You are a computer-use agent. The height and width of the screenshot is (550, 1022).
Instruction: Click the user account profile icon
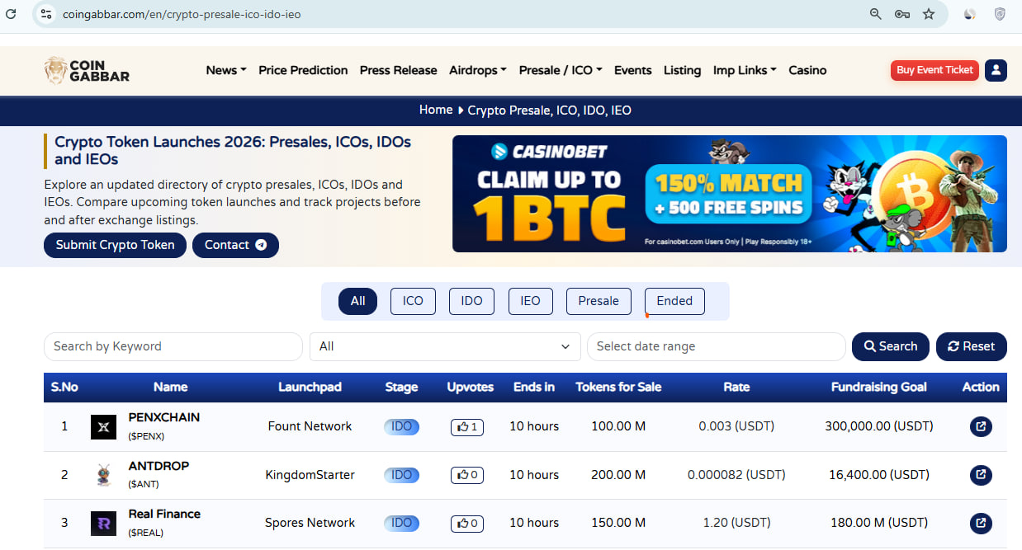(x=996, y=71)
